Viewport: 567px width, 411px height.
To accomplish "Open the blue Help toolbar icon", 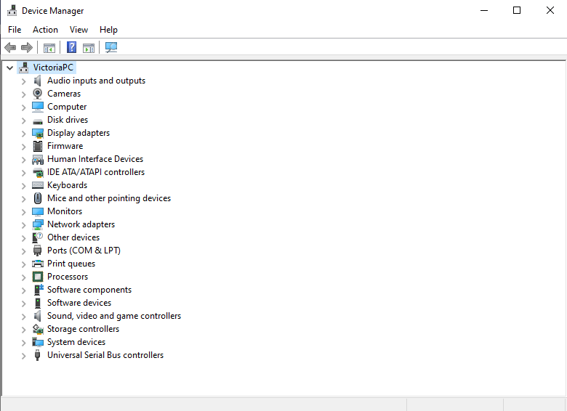I will click(71, 47).
